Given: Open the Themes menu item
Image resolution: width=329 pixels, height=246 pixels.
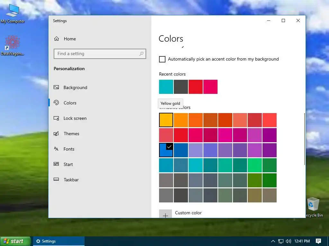Looking at the screenshot, I should pos(100,134).
